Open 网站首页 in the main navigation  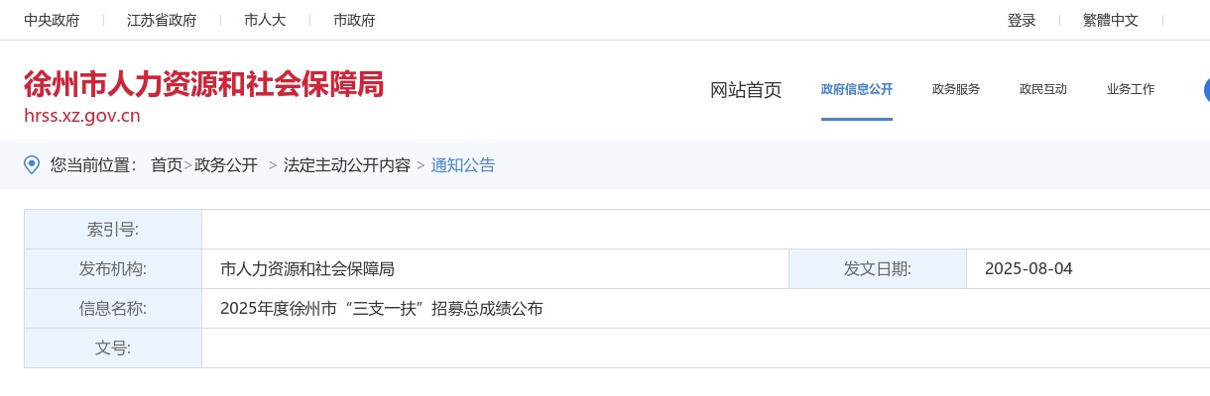pyautogui.click(x=746, y=90)
